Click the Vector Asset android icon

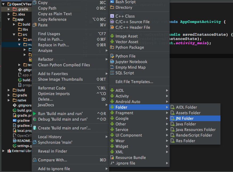pyautogui.click(x=112, y=42)
